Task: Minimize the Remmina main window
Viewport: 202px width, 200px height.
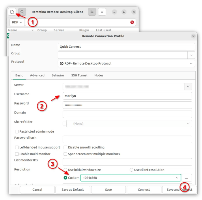Action: click(114, 12)
